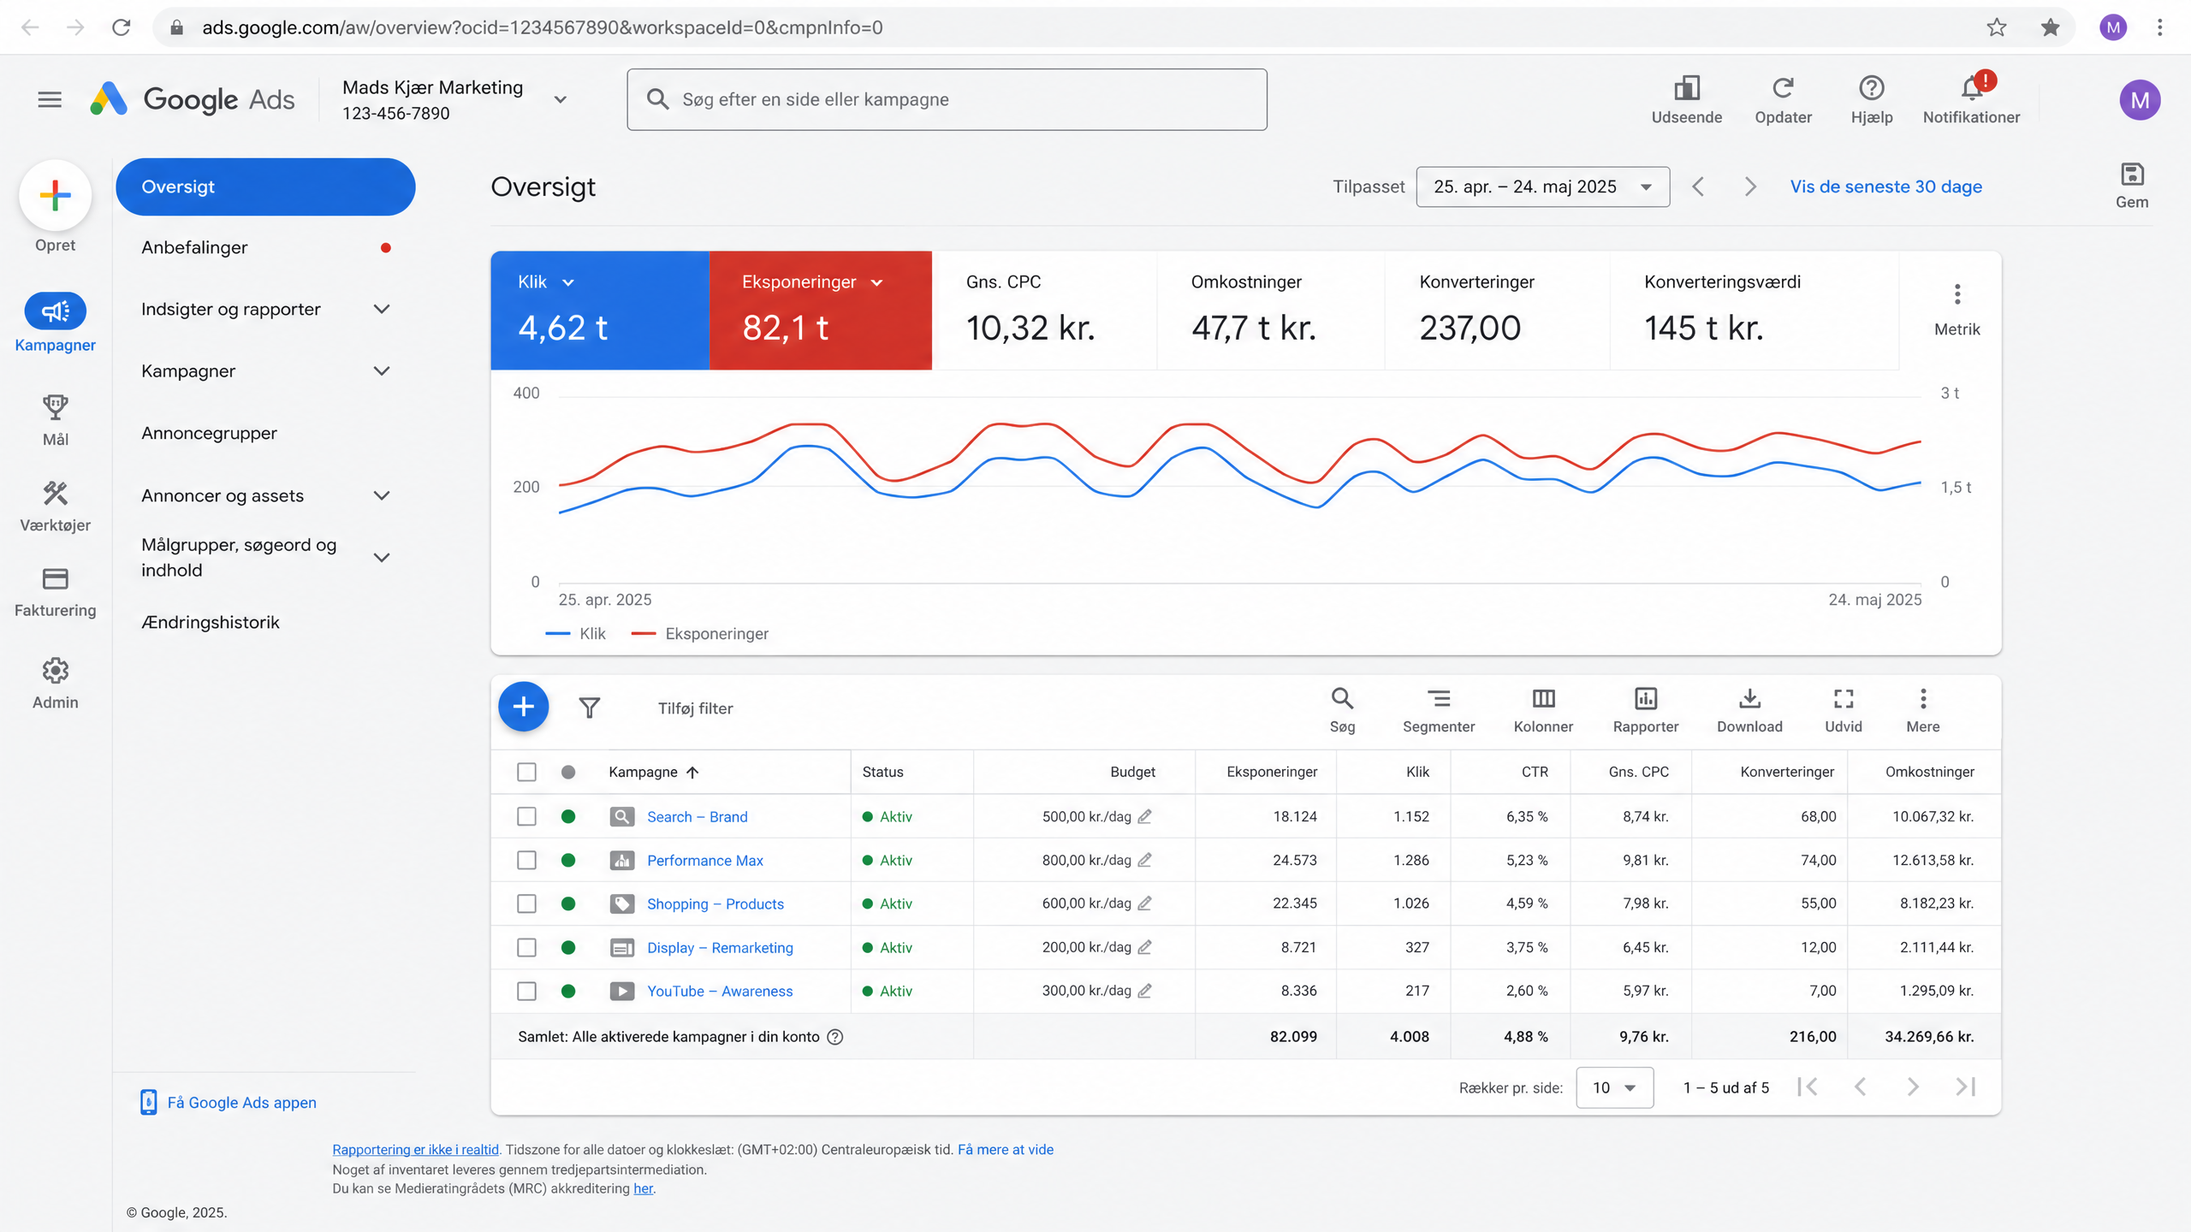Screen dimensions: 2191x1232
Task: Check the Display – Remarketing row checkbox
Action: [x=526, y=947]
